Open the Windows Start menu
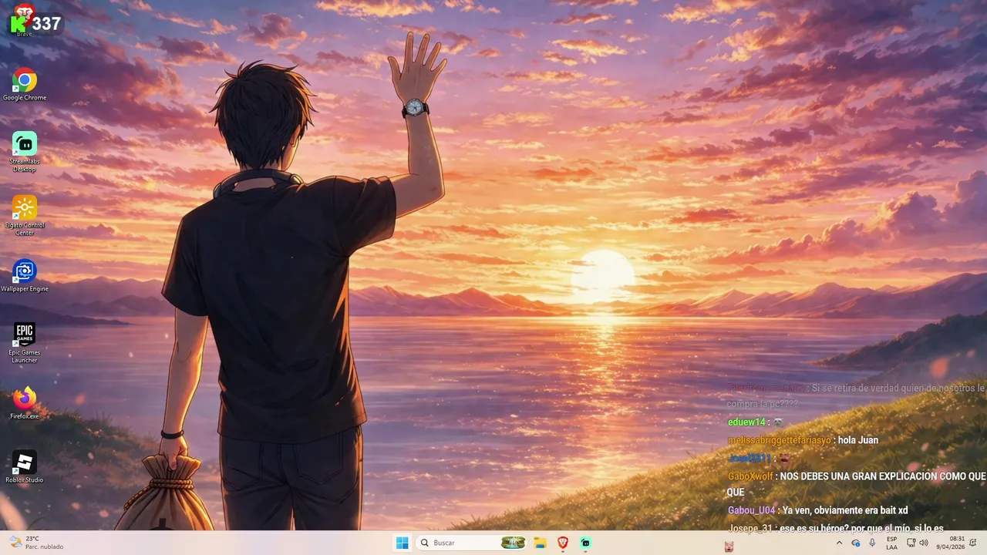This screenshot has width=987, height=555. click(402, 543)
